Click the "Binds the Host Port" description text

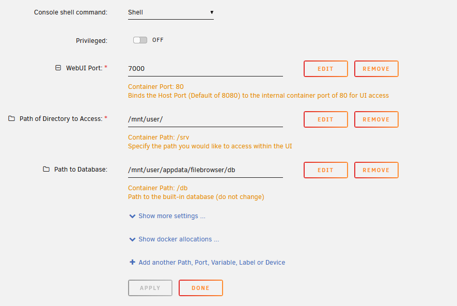click(x=258, y=96)
